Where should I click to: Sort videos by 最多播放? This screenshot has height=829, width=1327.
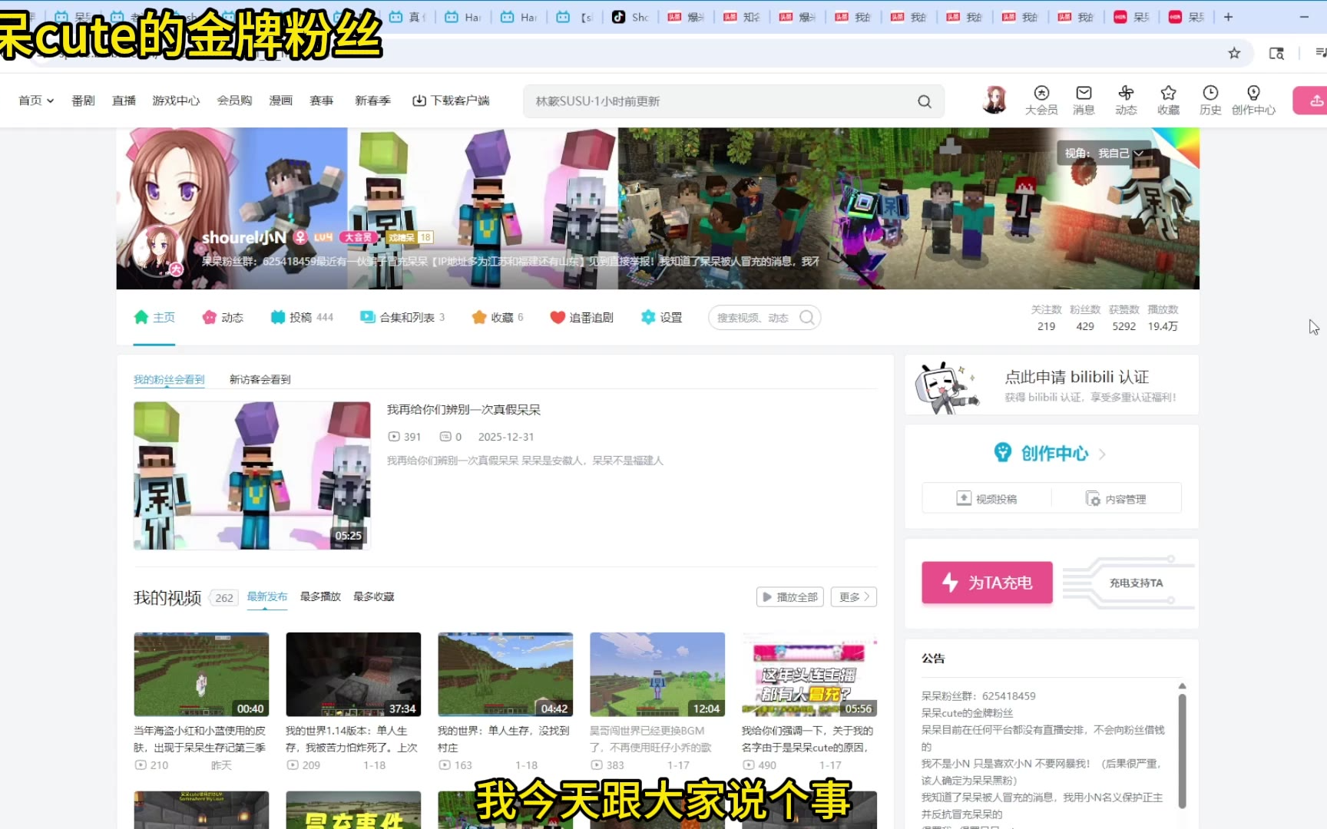coord(320,597)
